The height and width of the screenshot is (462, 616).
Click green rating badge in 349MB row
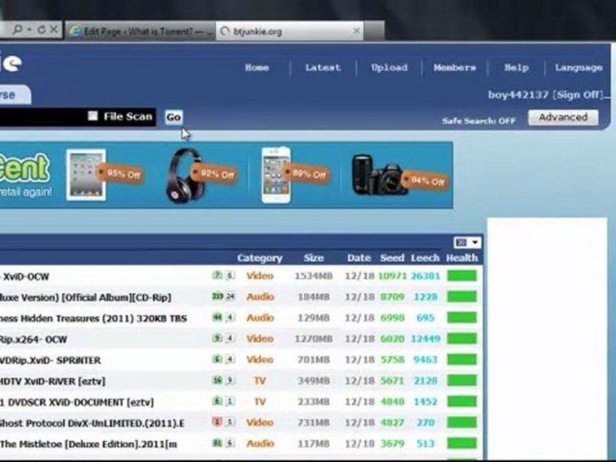coord(218,380)
